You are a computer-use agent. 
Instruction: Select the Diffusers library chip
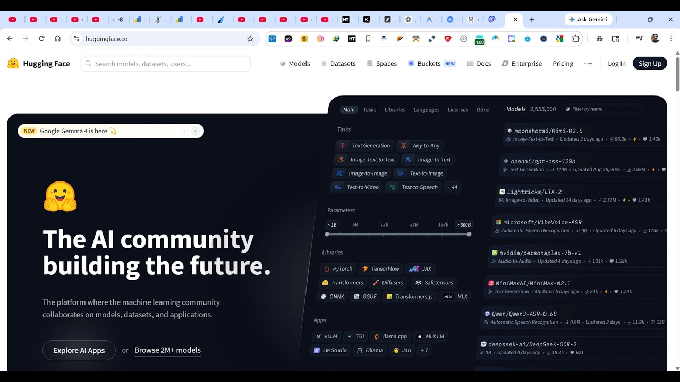pos(388,283)
